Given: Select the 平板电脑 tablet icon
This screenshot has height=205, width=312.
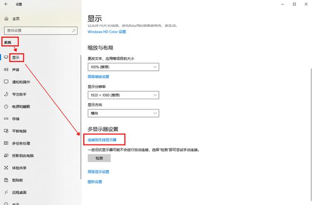Looking at the screenshot, I should 6,131.
